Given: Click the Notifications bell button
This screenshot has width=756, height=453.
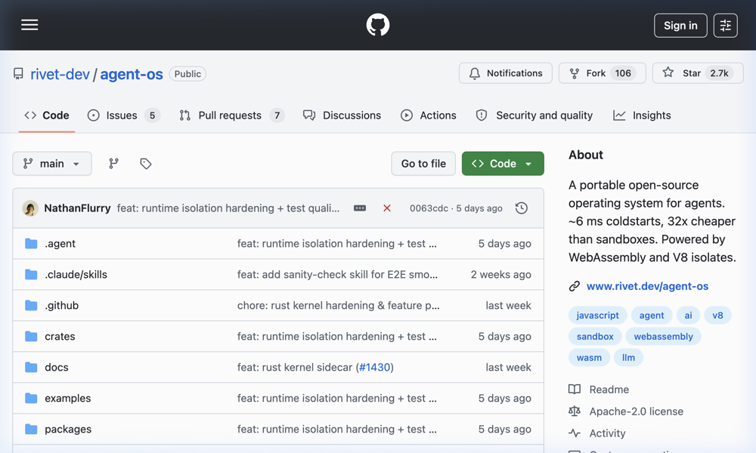Looking at the screenshot, I should click(x=506, y=73).
